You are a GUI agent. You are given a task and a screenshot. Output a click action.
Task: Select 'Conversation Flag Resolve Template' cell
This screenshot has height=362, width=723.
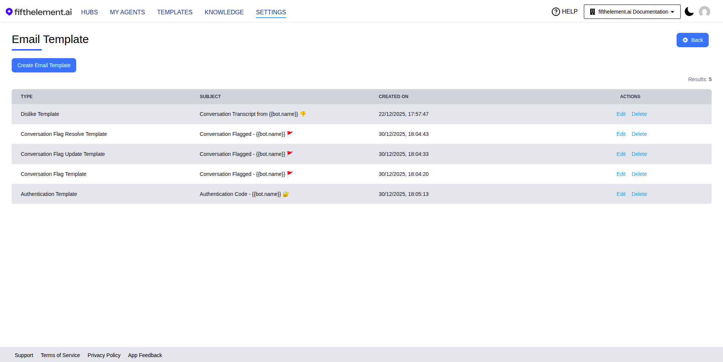coord(64,134)
